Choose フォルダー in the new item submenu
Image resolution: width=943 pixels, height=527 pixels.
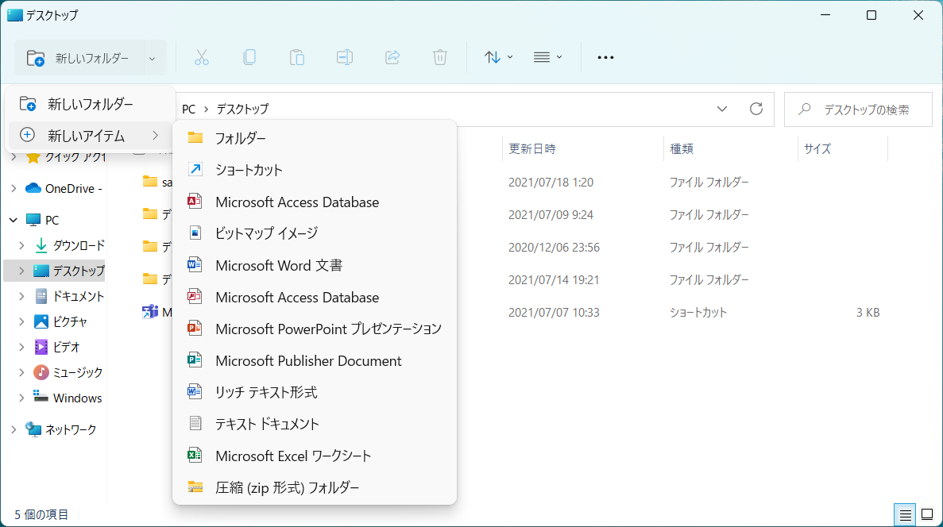tap(315, 138)
